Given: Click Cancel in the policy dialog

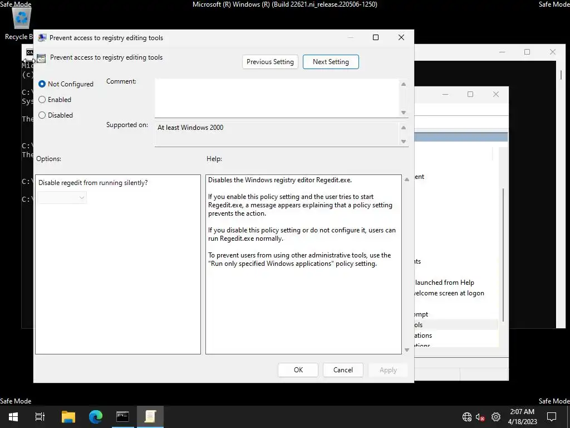Looking at the screenshot, I should coord(343,370).
